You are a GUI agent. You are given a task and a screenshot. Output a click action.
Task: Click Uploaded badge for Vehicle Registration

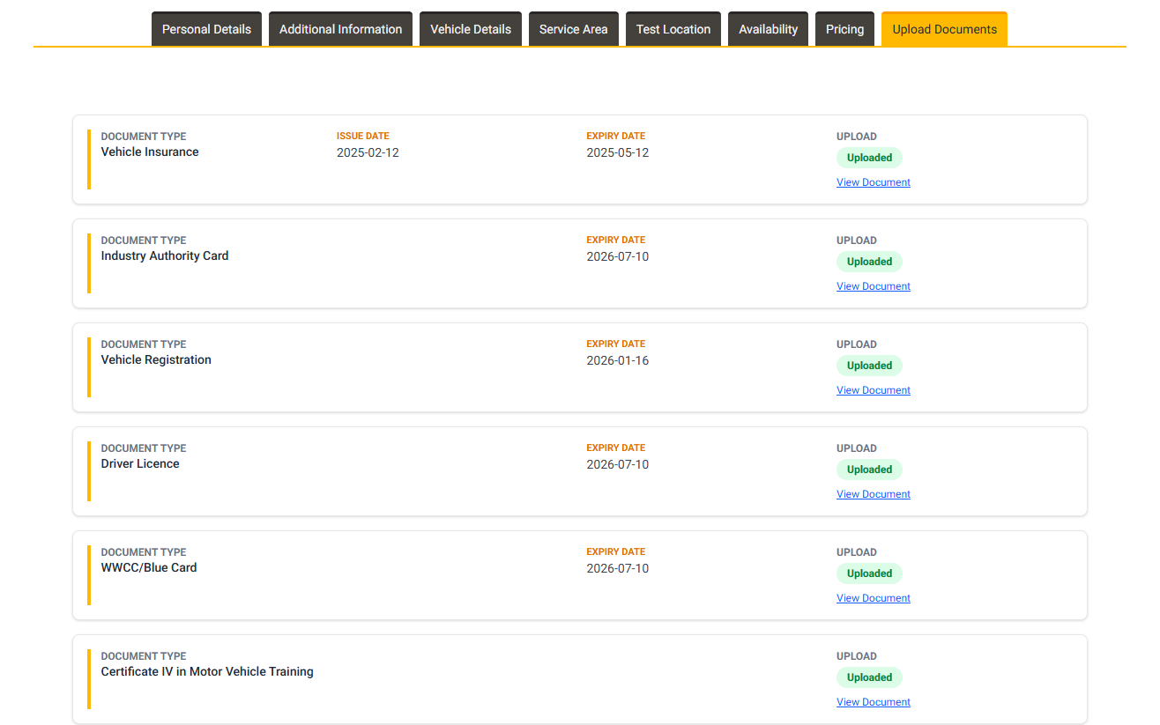[869, 366]
